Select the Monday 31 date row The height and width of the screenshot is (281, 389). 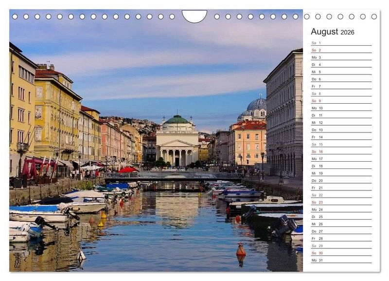340,260
